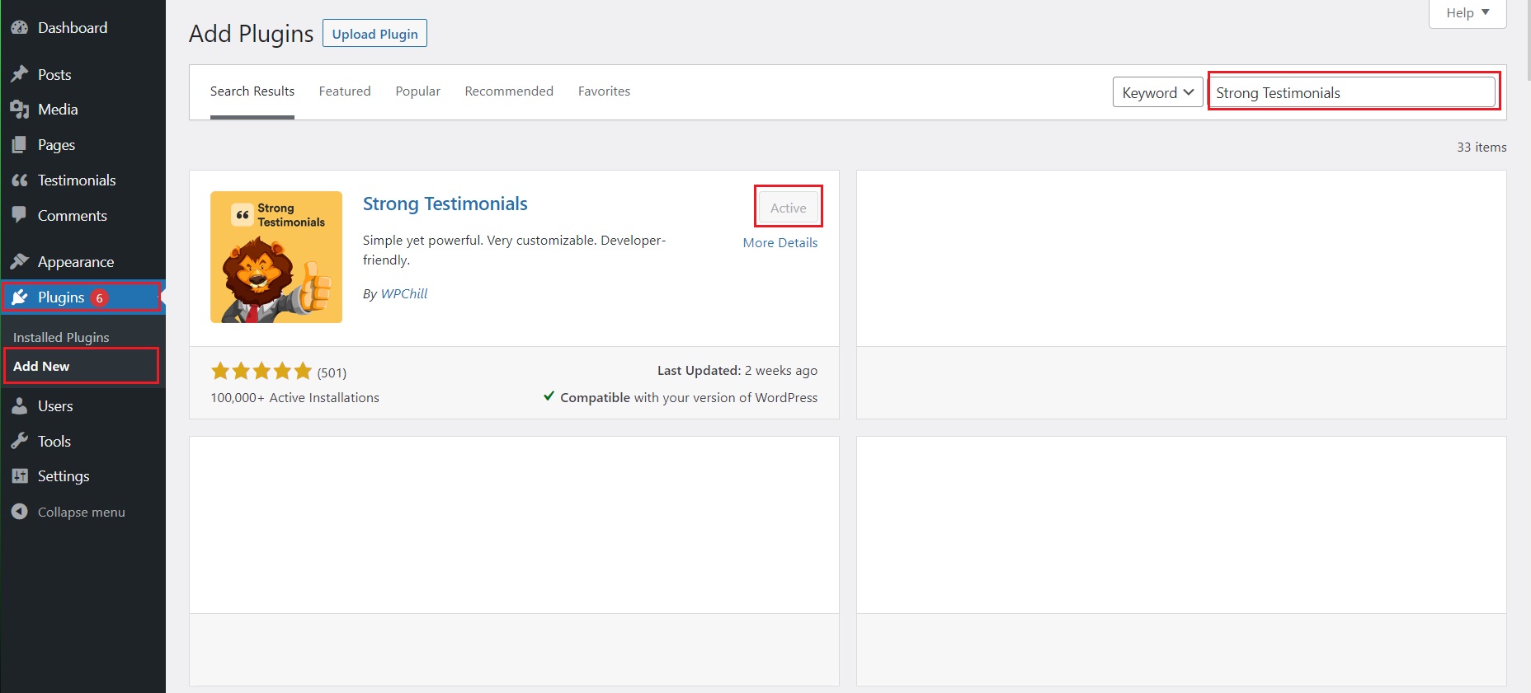Click the 'Last Updated: 2 weeks ago' text
This screenshot has height=693, width=1531.
737,371
